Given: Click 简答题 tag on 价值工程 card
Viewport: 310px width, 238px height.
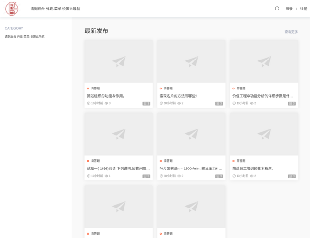Looking at the screenshot, I should [x=241, y=89].
